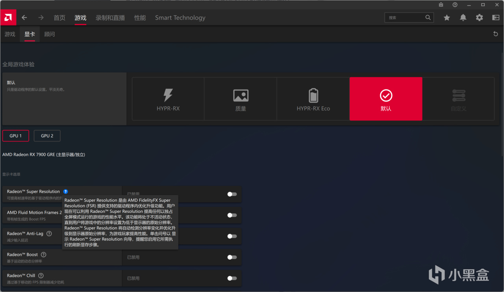This screenshot has width=504, height=292.
Task: Open the 性能 performance tab
Action: (140, 18)
